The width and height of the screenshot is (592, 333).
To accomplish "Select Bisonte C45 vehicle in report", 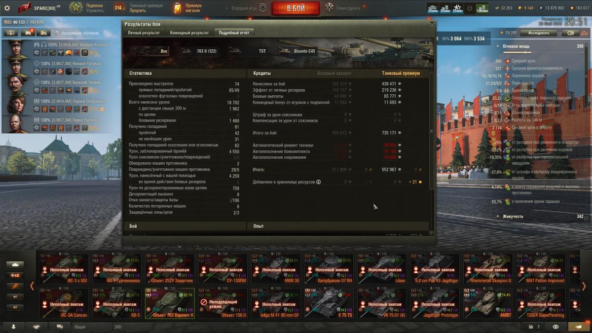I will (x=299, y=51).
